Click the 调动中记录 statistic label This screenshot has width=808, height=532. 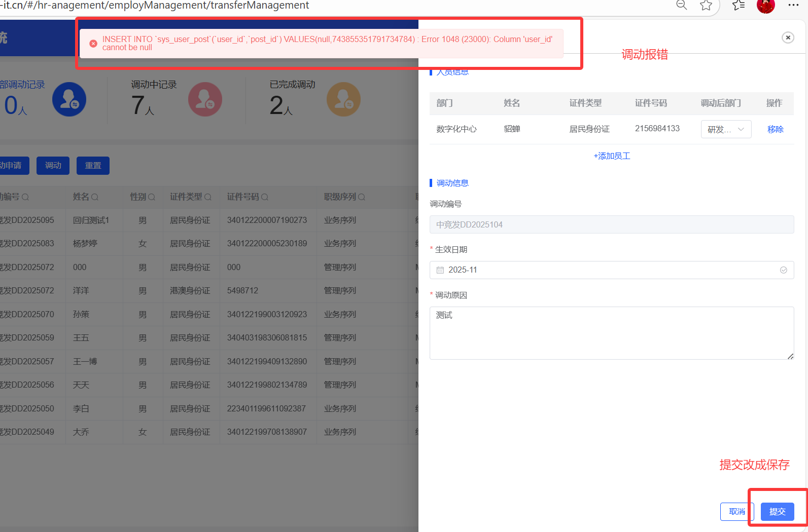click(x=154, y=85)
